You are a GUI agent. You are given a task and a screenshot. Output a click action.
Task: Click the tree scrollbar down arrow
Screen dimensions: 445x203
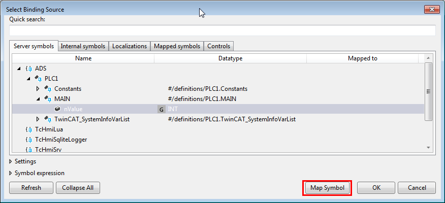coord(428,148)
